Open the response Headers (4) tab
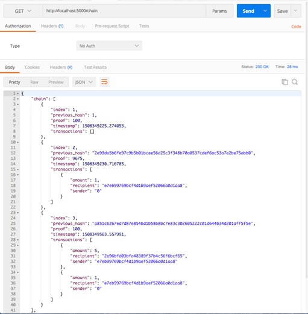 coord(61,68)
